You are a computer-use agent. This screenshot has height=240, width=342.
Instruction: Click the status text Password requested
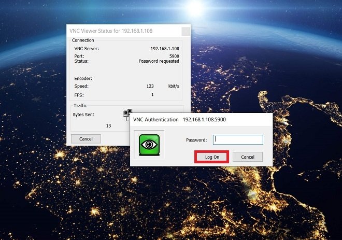click(x=159, y=61)
